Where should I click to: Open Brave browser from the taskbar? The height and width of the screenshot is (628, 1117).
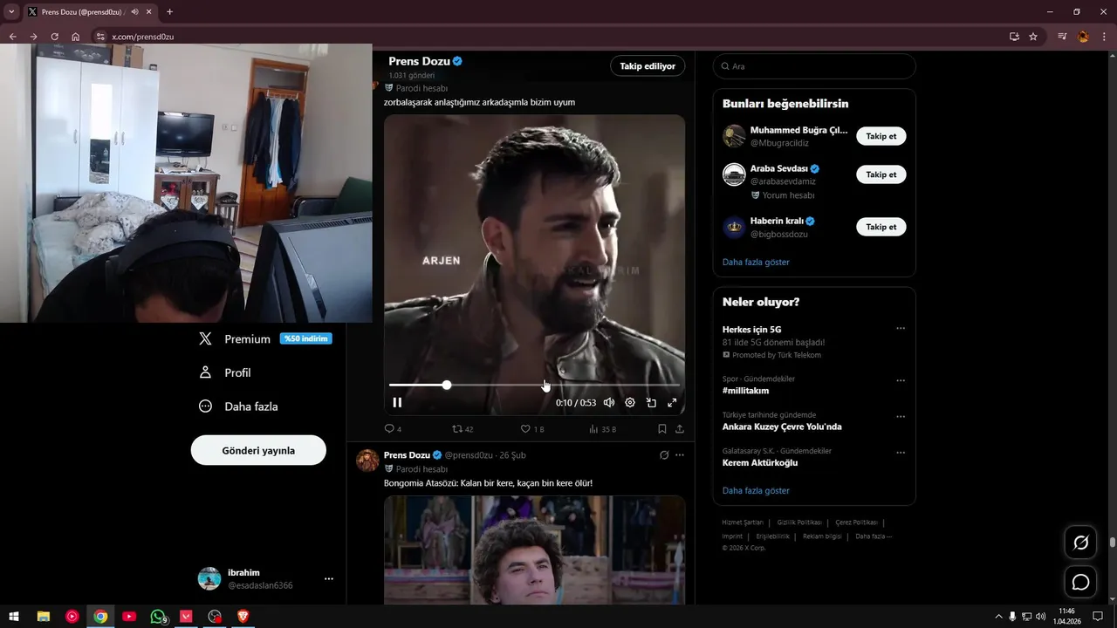pos(243,617)
